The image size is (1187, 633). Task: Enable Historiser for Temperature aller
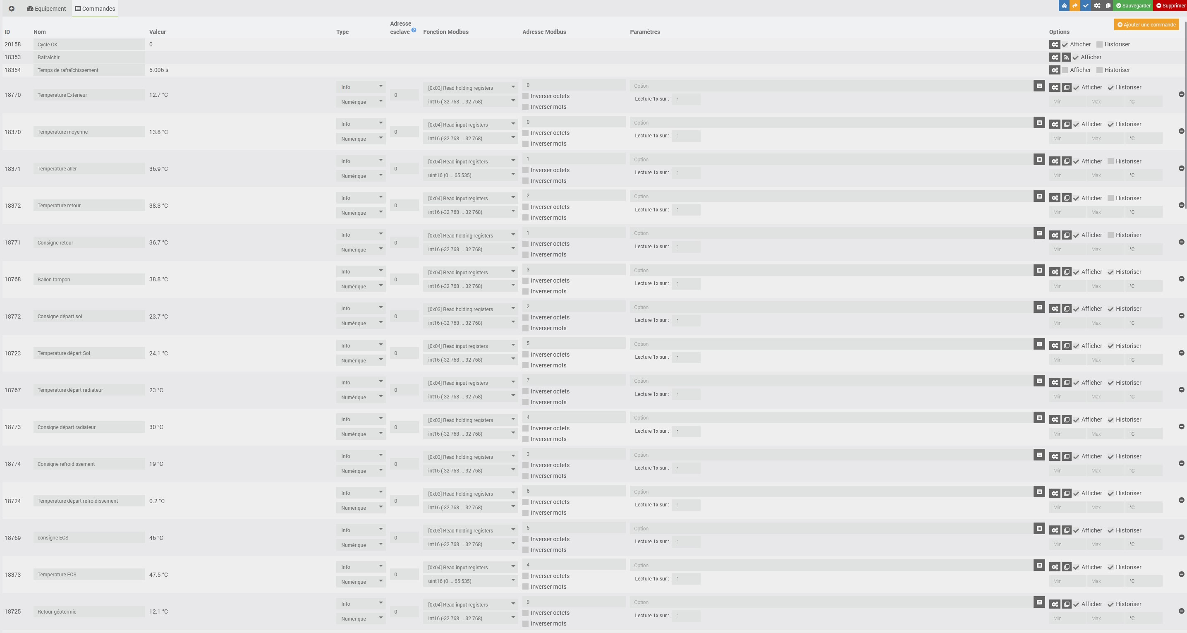(1110, 161)
